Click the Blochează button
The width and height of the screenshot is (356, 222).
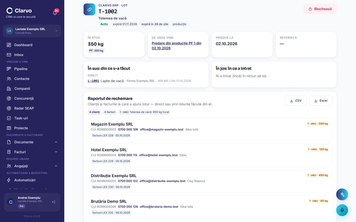click(x=320, y=9)
